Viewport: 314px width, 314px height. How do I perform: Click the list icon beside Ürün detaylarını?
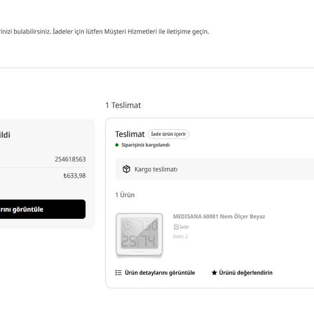coord(118,273)
